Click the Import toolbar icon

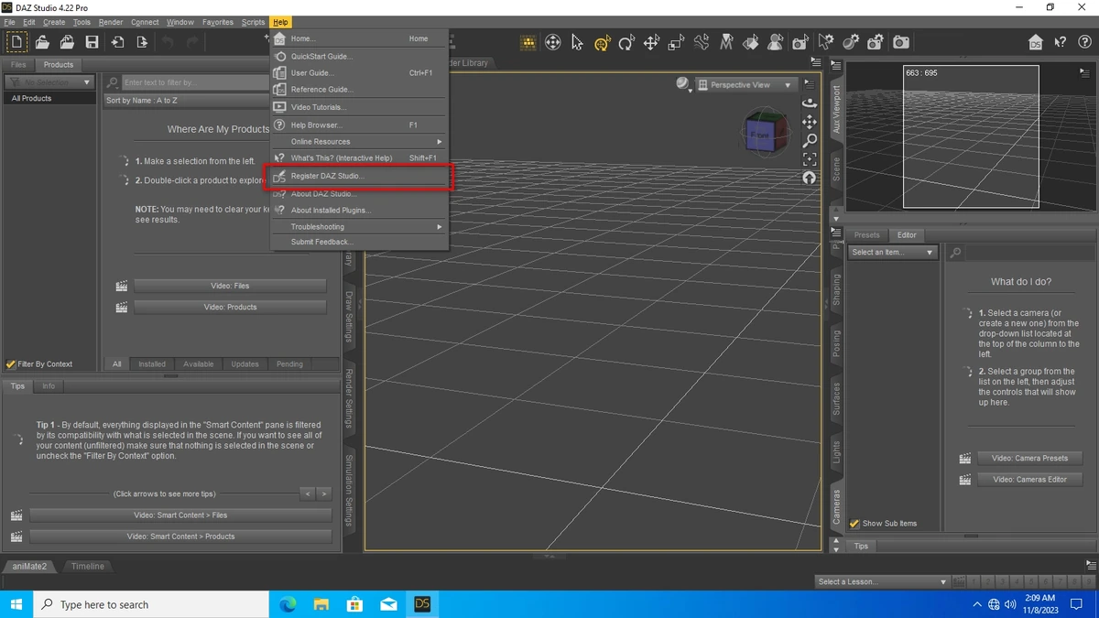tap(117, 42)
